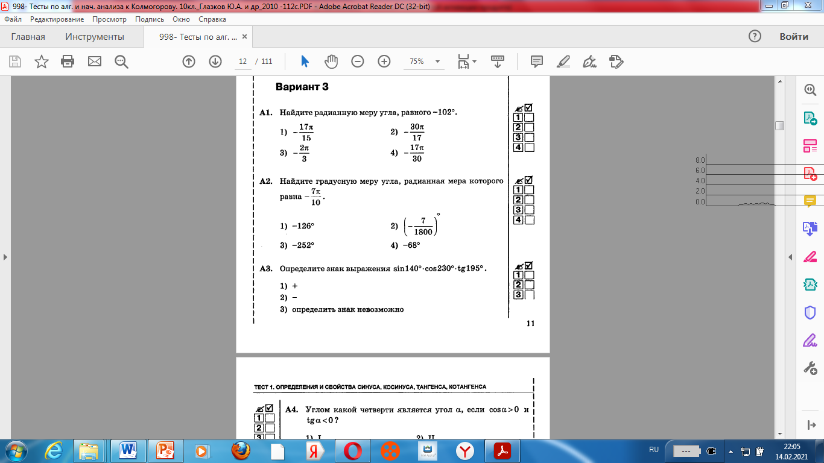The height and width of the screenshot is (463, 824).
Task: Click the Войти sign-in button
Action: 794,37
